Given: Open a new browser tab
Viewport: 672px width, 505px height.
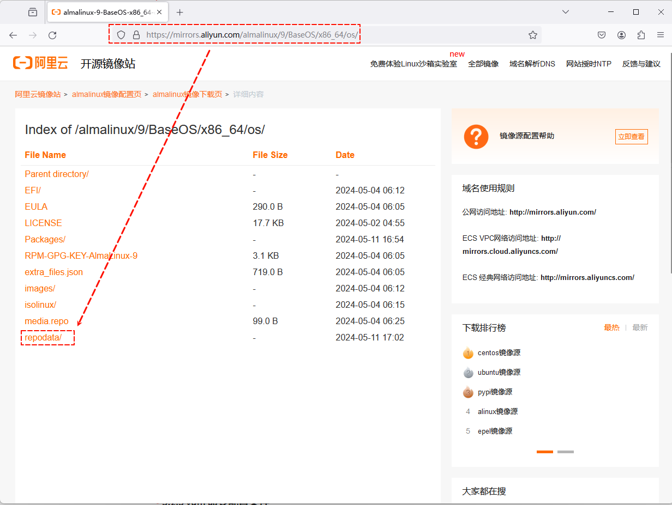Looking at the screenshot, I should point(180,12).
